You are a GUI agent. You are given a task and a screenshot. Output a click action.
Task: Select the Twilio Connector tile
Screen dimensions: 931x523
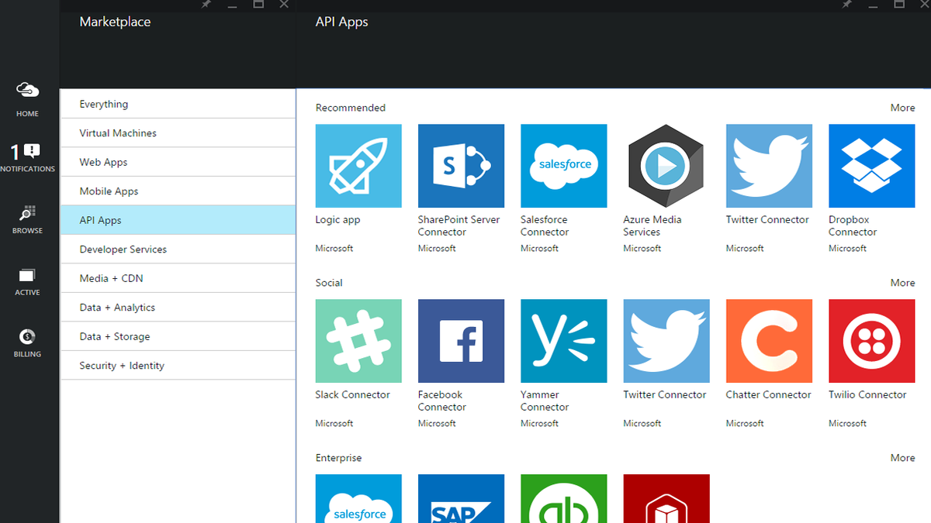click(x=871, y=341)
